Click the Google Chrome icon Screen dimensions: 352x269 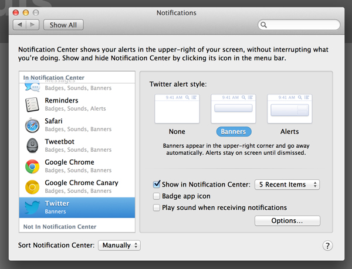coord(32,166)
